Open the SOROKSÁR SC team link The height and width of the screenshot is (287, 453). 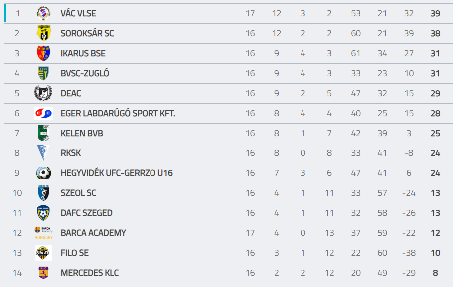click(x=87, y=33)
